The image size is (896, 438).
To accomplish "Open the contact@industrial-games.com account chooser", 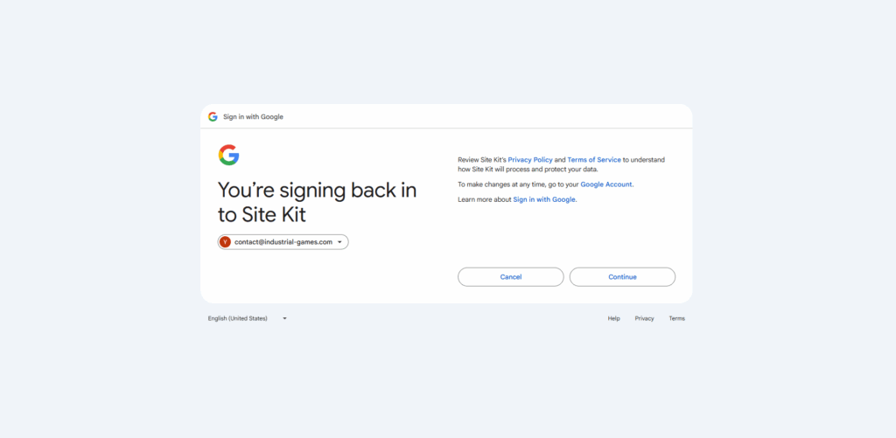I will 283,242.
